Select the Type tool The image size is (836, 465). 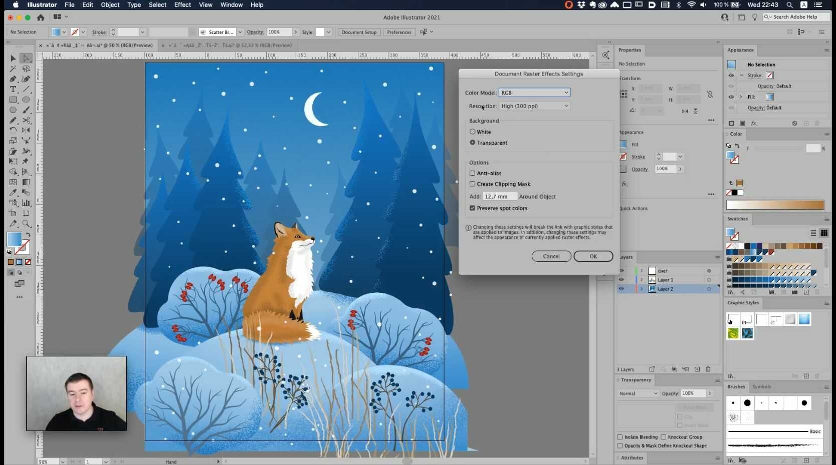click(x=13, y=89)
